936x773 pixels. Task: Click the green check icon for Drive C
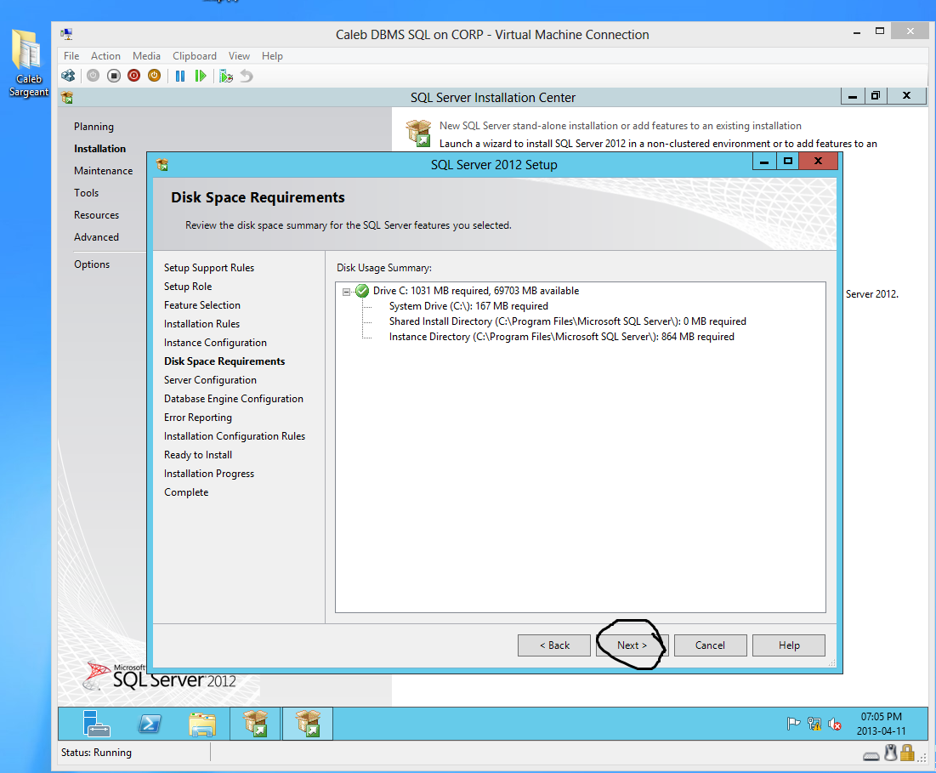[x=362, y=291]
